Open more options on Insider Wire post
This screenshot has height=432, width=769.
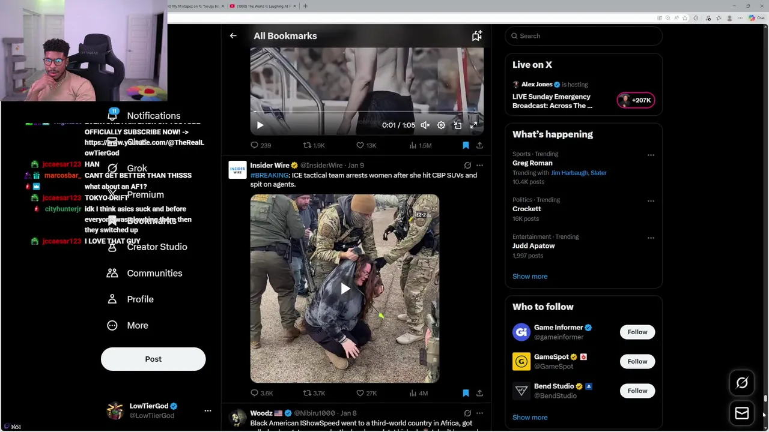pyautogui.click(x=479, y=165)
